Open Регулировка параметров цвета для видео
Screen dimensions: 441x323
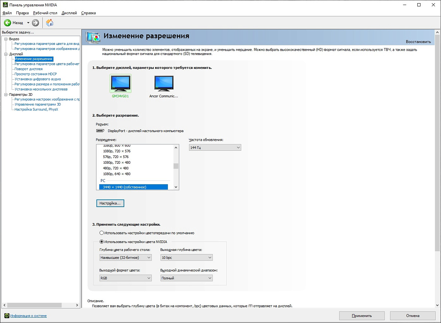pos(47,44)
